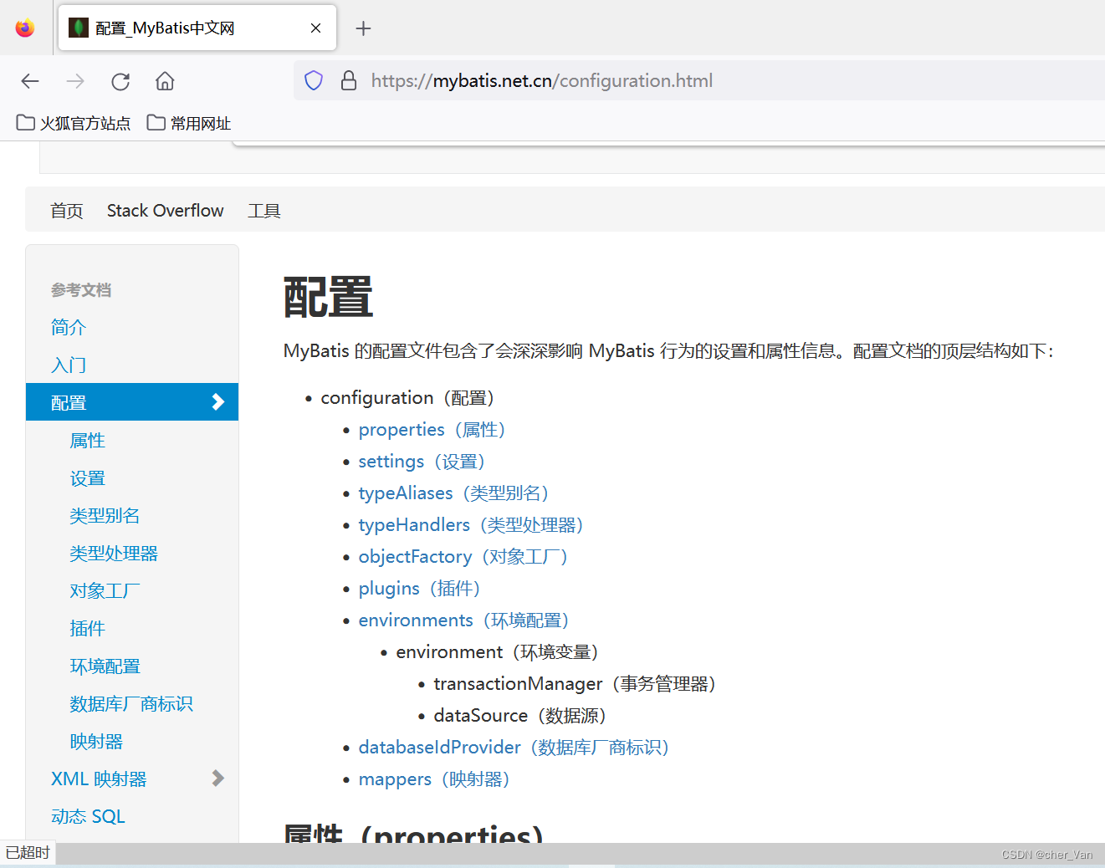Open 属性 sidebar sub-item
The height and width of the screenshot is (868, 1105).
88,440
